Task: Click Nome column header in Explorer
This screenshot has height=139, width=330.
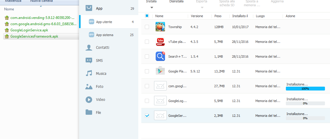Action: (x=9, y=9)
